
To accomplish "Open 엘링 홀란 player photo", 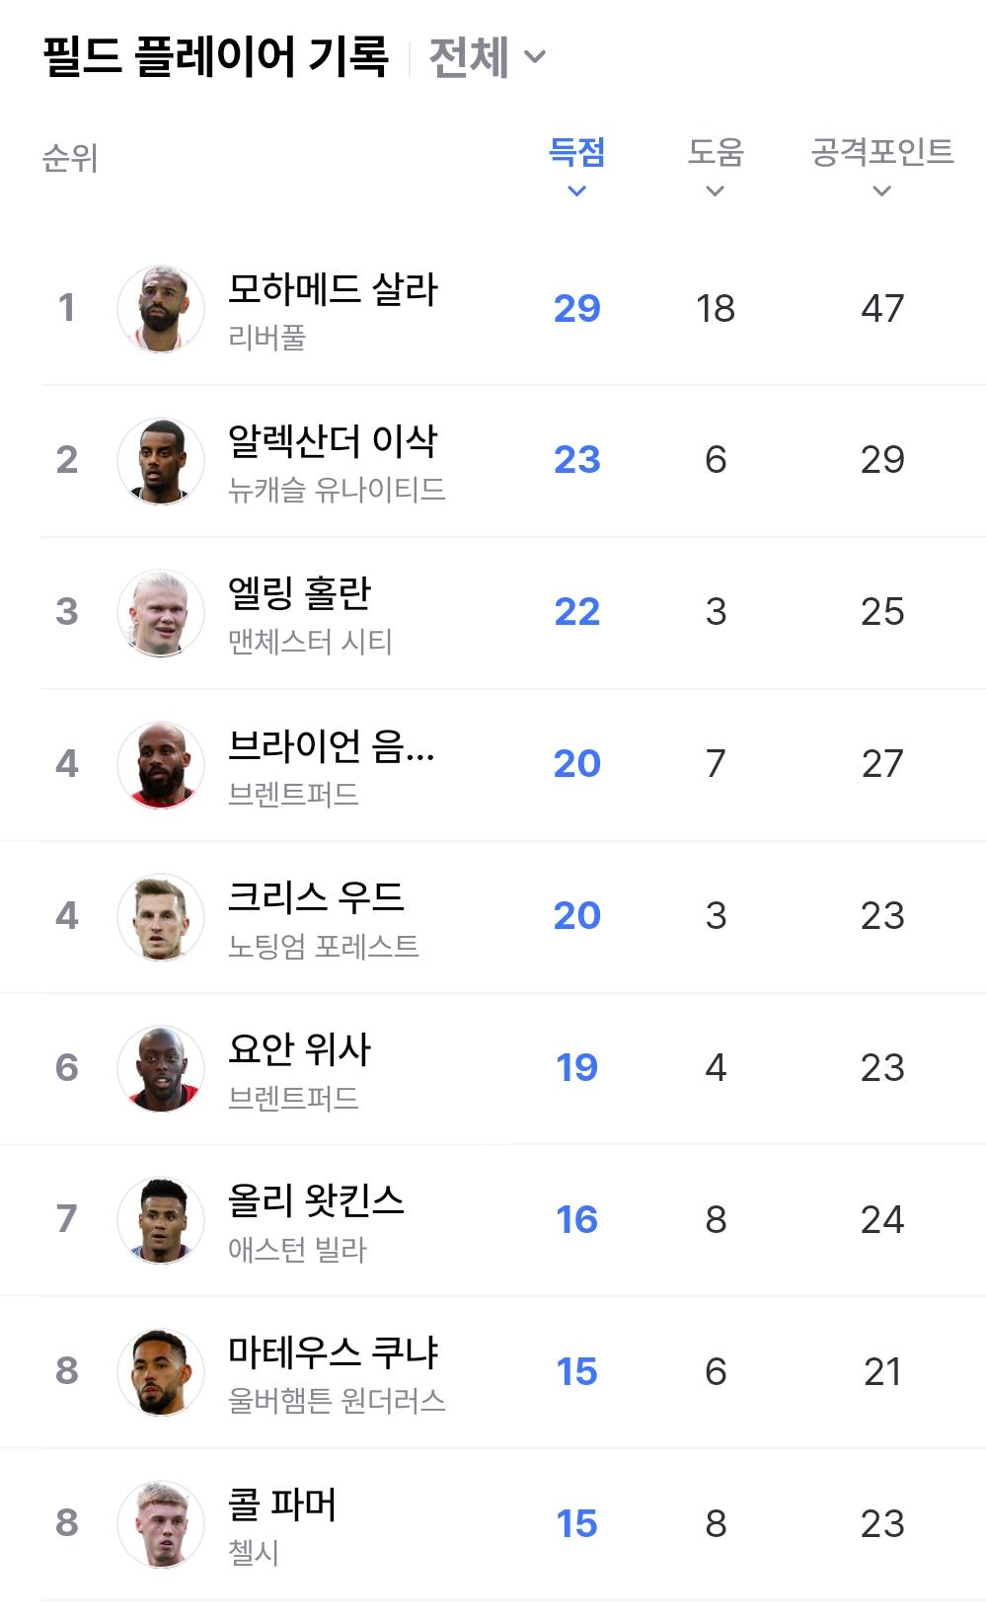I will tap(161, 612).
